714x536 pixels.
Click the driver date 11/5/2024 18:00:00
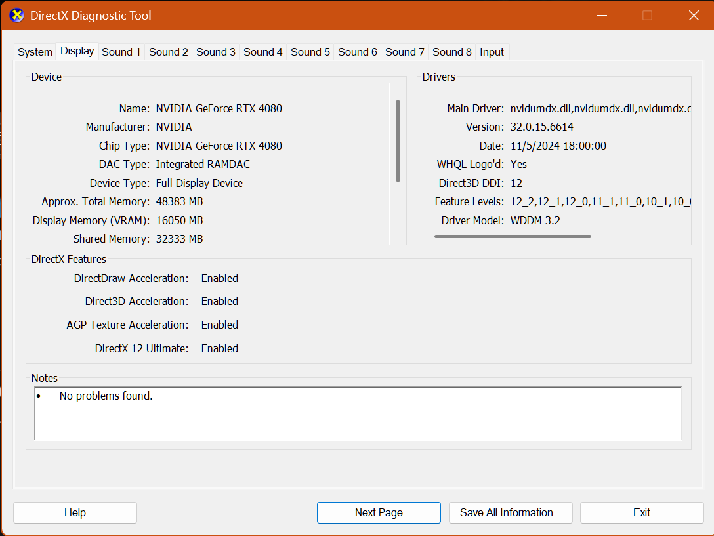558,146
